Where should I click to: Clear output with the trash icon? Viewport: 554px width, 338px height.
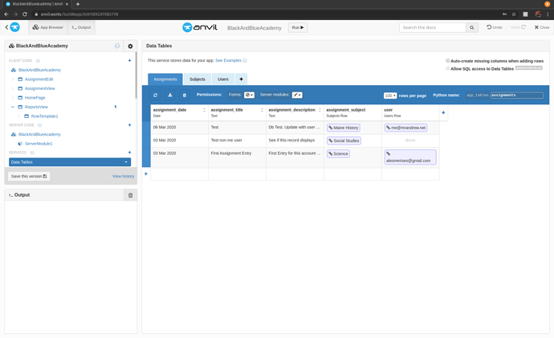(x=130, y=195)
